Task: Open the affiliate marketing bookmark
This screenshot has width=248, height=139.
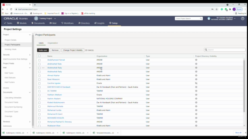Action: (x=88, y=14)
